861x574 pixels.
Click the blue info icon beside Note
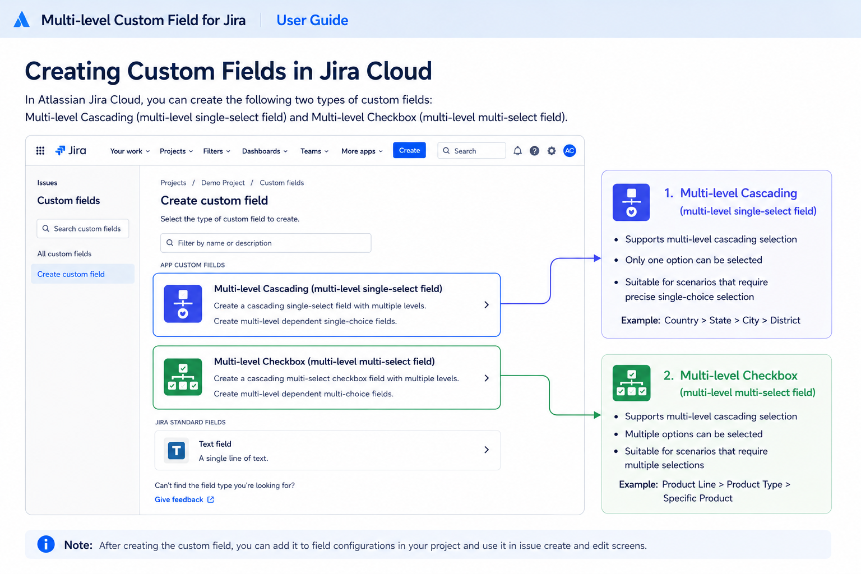click(x=46, y=544)
